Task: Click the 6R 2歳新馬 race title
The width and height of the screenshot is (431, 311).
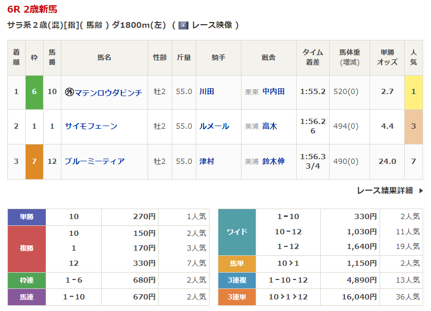Action: coord(33,9)
